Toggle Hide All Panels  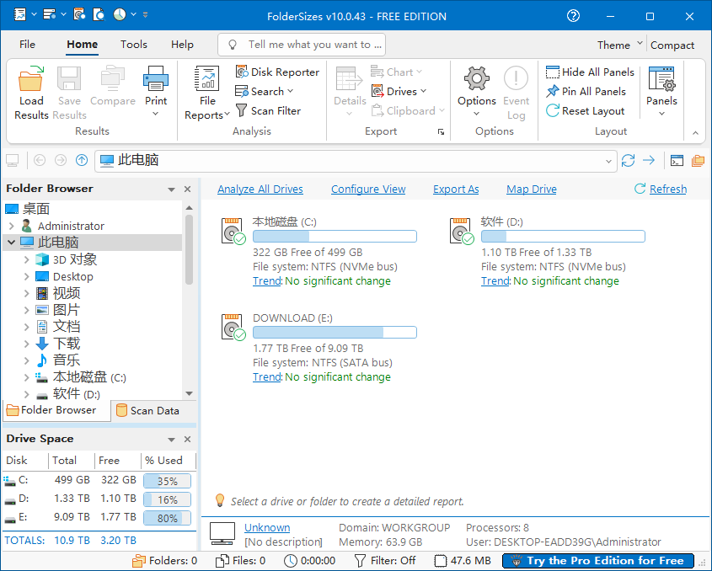tap(590, 72)
